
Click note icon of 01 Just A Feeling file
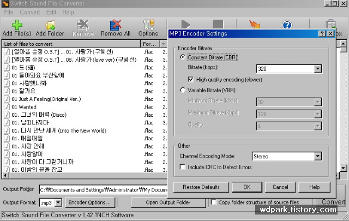[7, 99]
